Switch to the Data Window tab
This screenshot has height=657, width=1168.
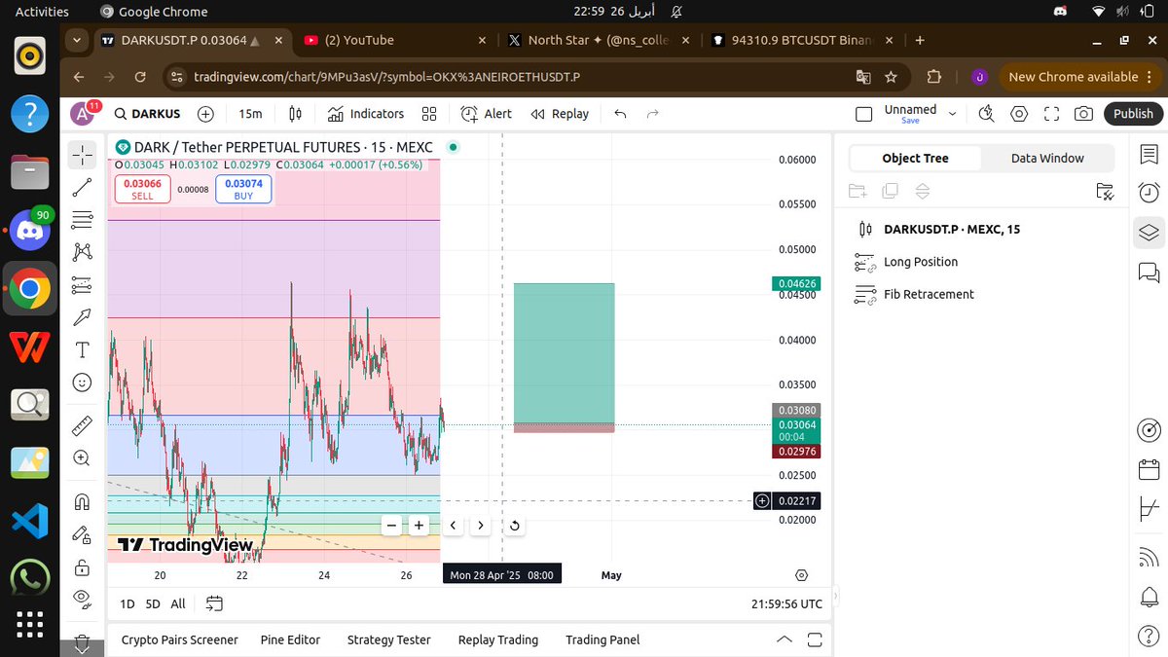pyautogui.click(x=1047, y=158)
